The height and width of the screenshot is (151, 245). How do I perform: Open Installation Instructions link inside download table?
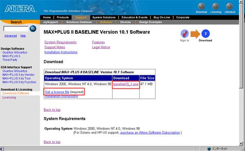point(61,96)
